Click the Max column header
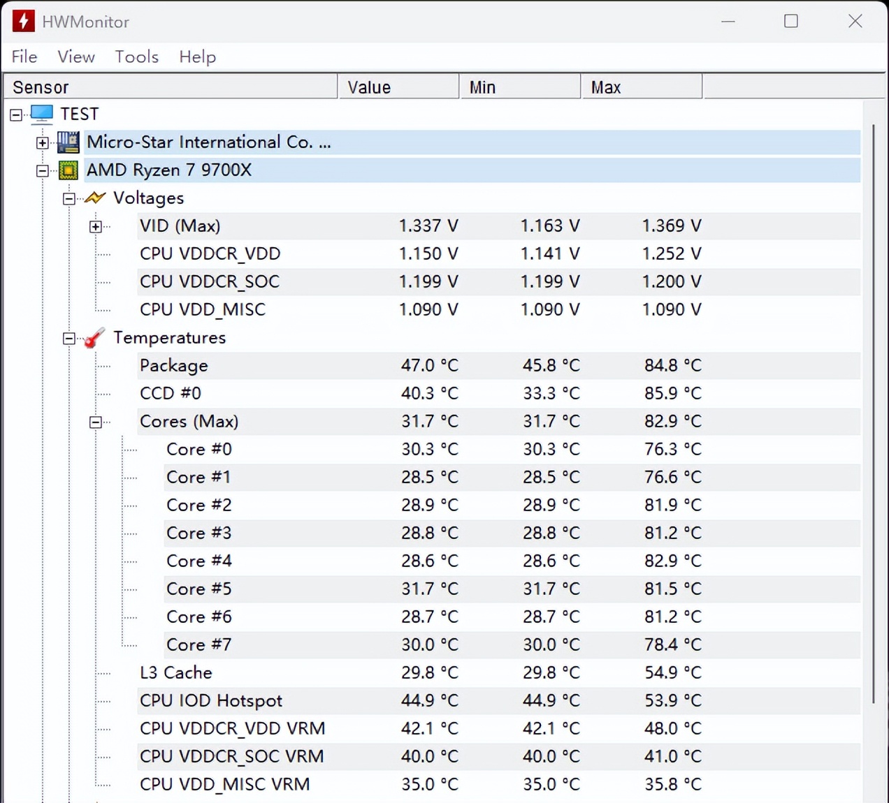Viewport: 889px width, 803px height. [642, 87]
